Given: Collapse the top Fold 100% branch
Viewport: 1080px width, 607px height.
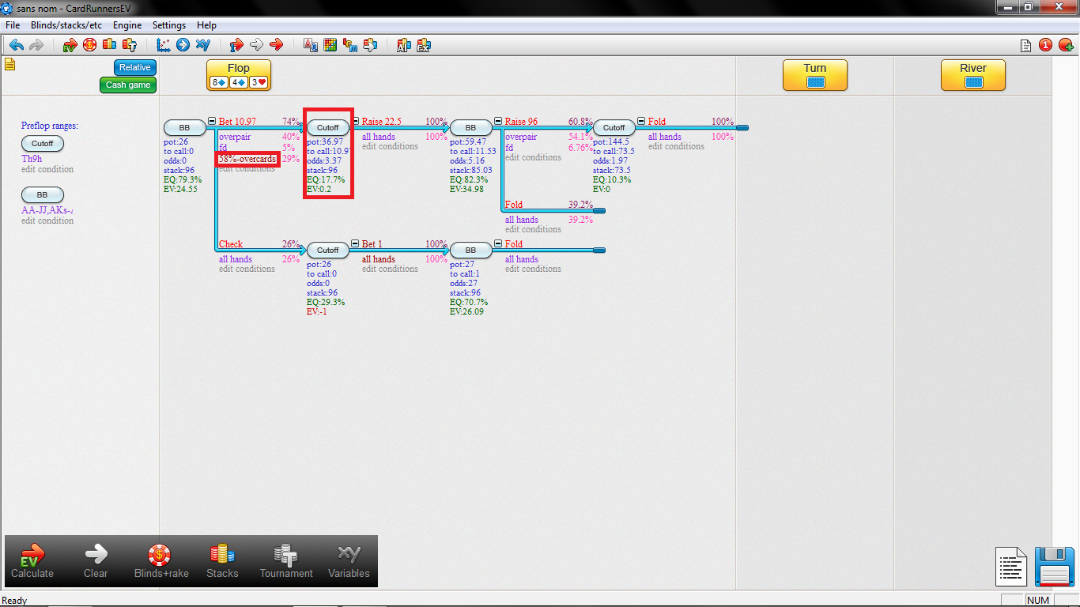Looking at the screenshot, I should coord(641,122).
